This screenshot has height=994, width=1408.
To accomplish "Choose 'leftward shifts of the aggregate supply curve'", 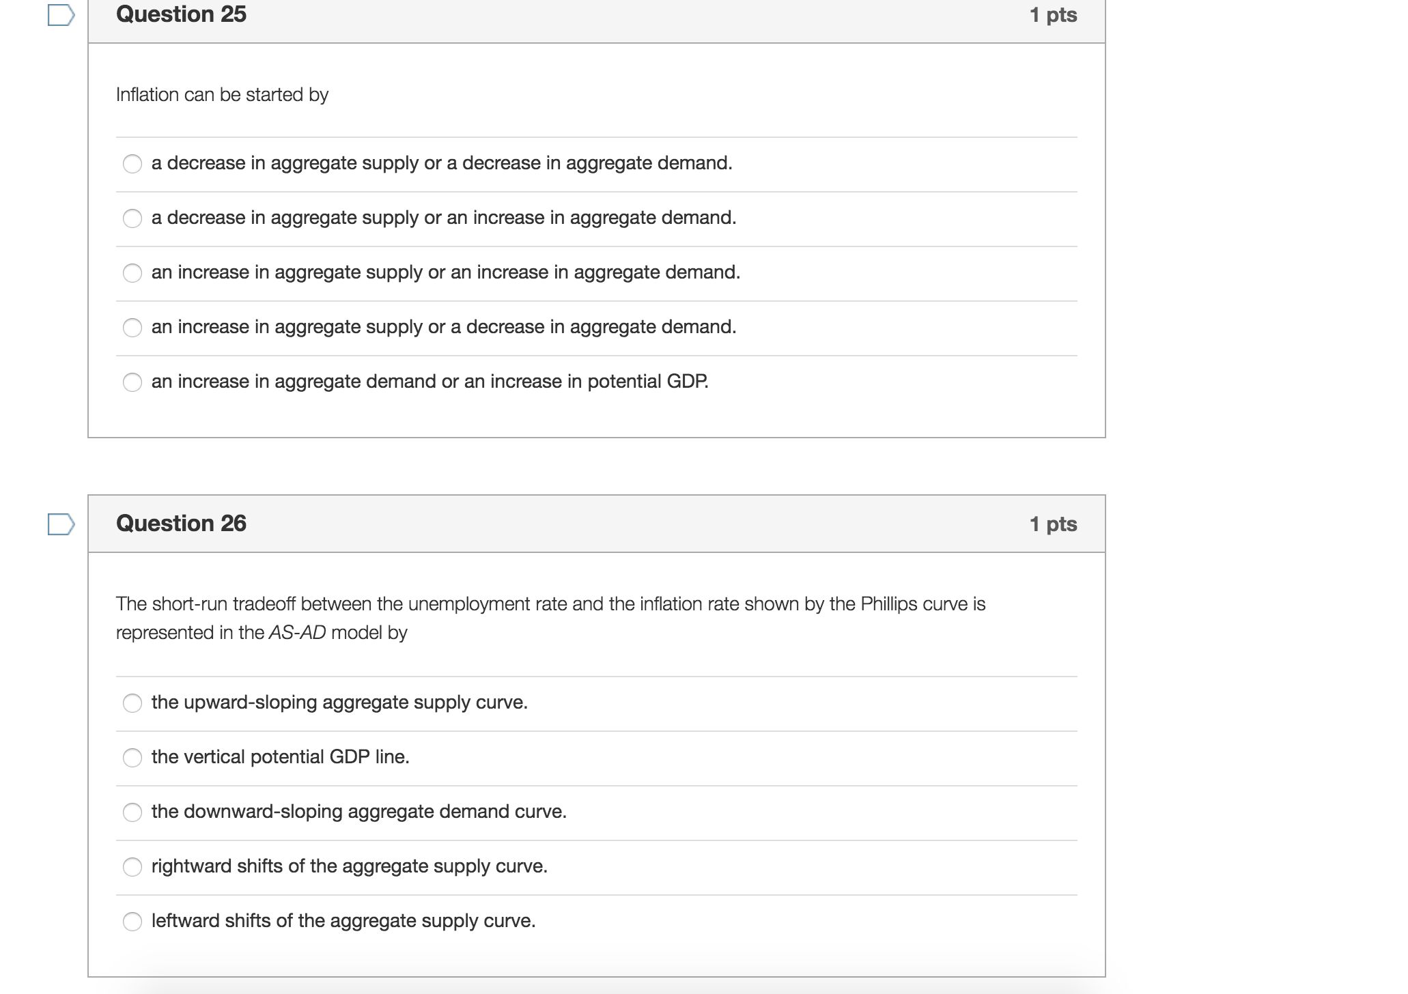I will [x=132, y=922].
